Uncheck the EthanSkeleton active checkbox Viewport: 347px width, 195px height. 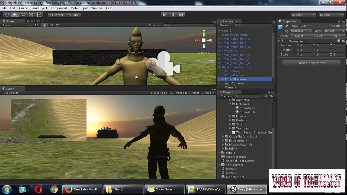tap(287, 26)
